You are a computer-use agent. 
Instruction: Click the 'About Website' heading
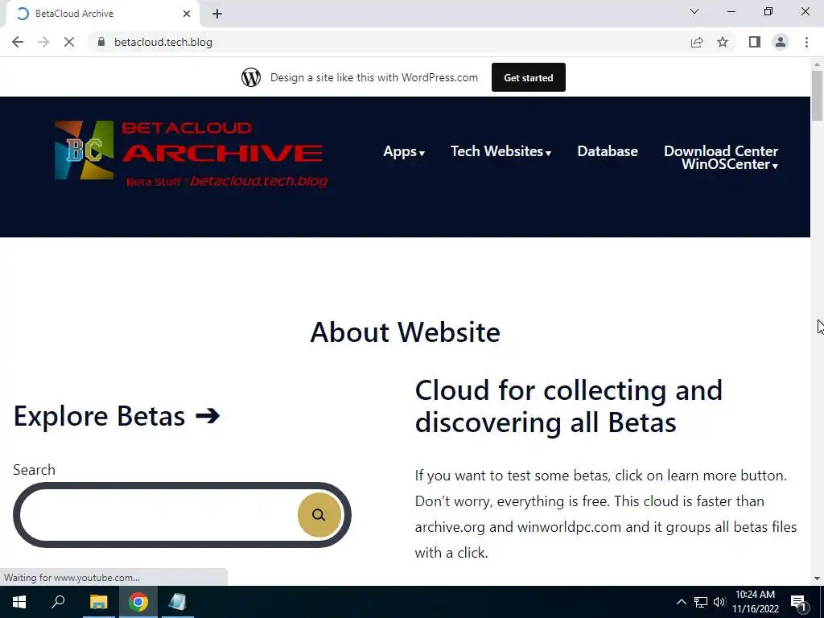tap(406, 332)
